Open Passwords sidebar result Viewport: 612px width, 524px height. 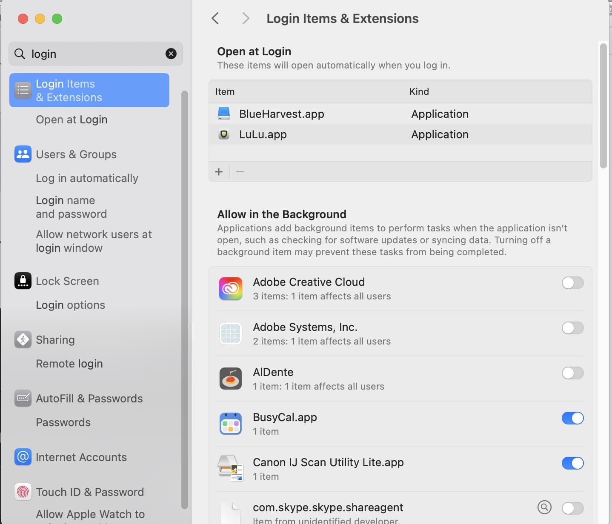(x=63, y=422)
